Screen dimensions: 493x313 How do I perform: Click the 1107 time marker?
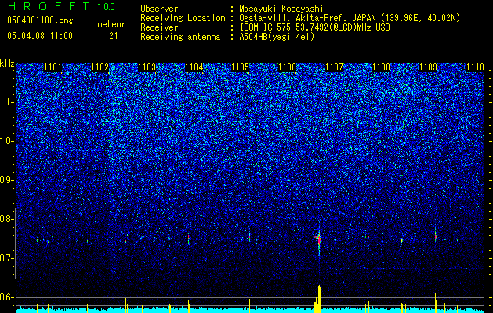334,67
